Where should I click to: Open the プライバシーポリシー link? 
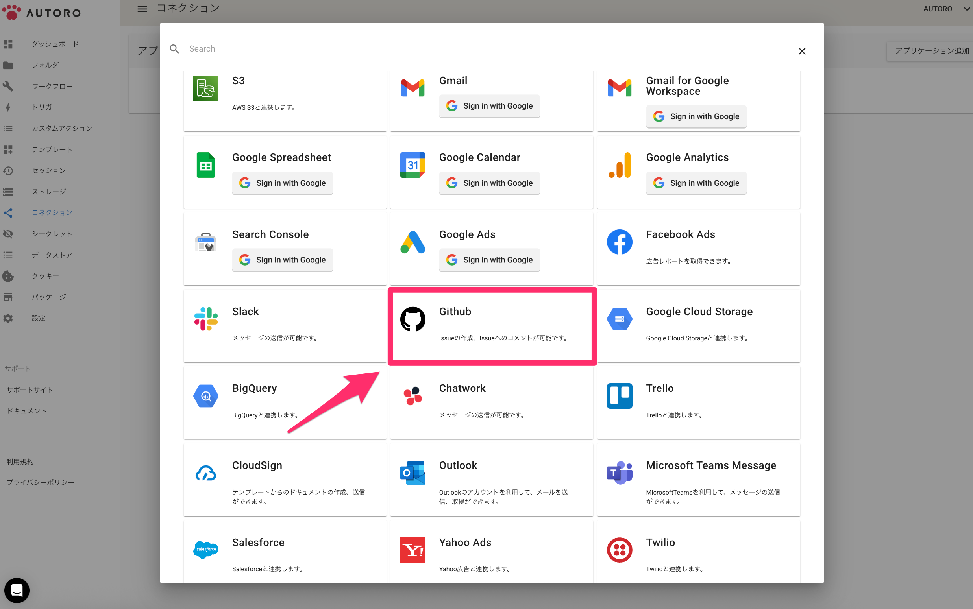pyautogui.click(x=40, y=482)
